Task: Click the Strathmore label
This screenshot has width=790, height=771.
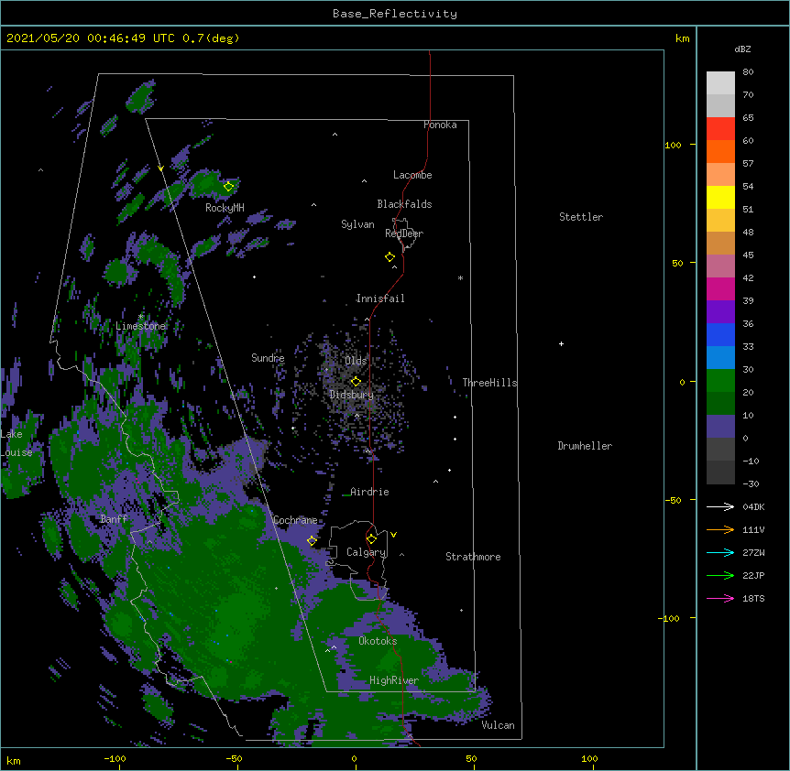Action: pyautogui.click(x=473, y=557)
